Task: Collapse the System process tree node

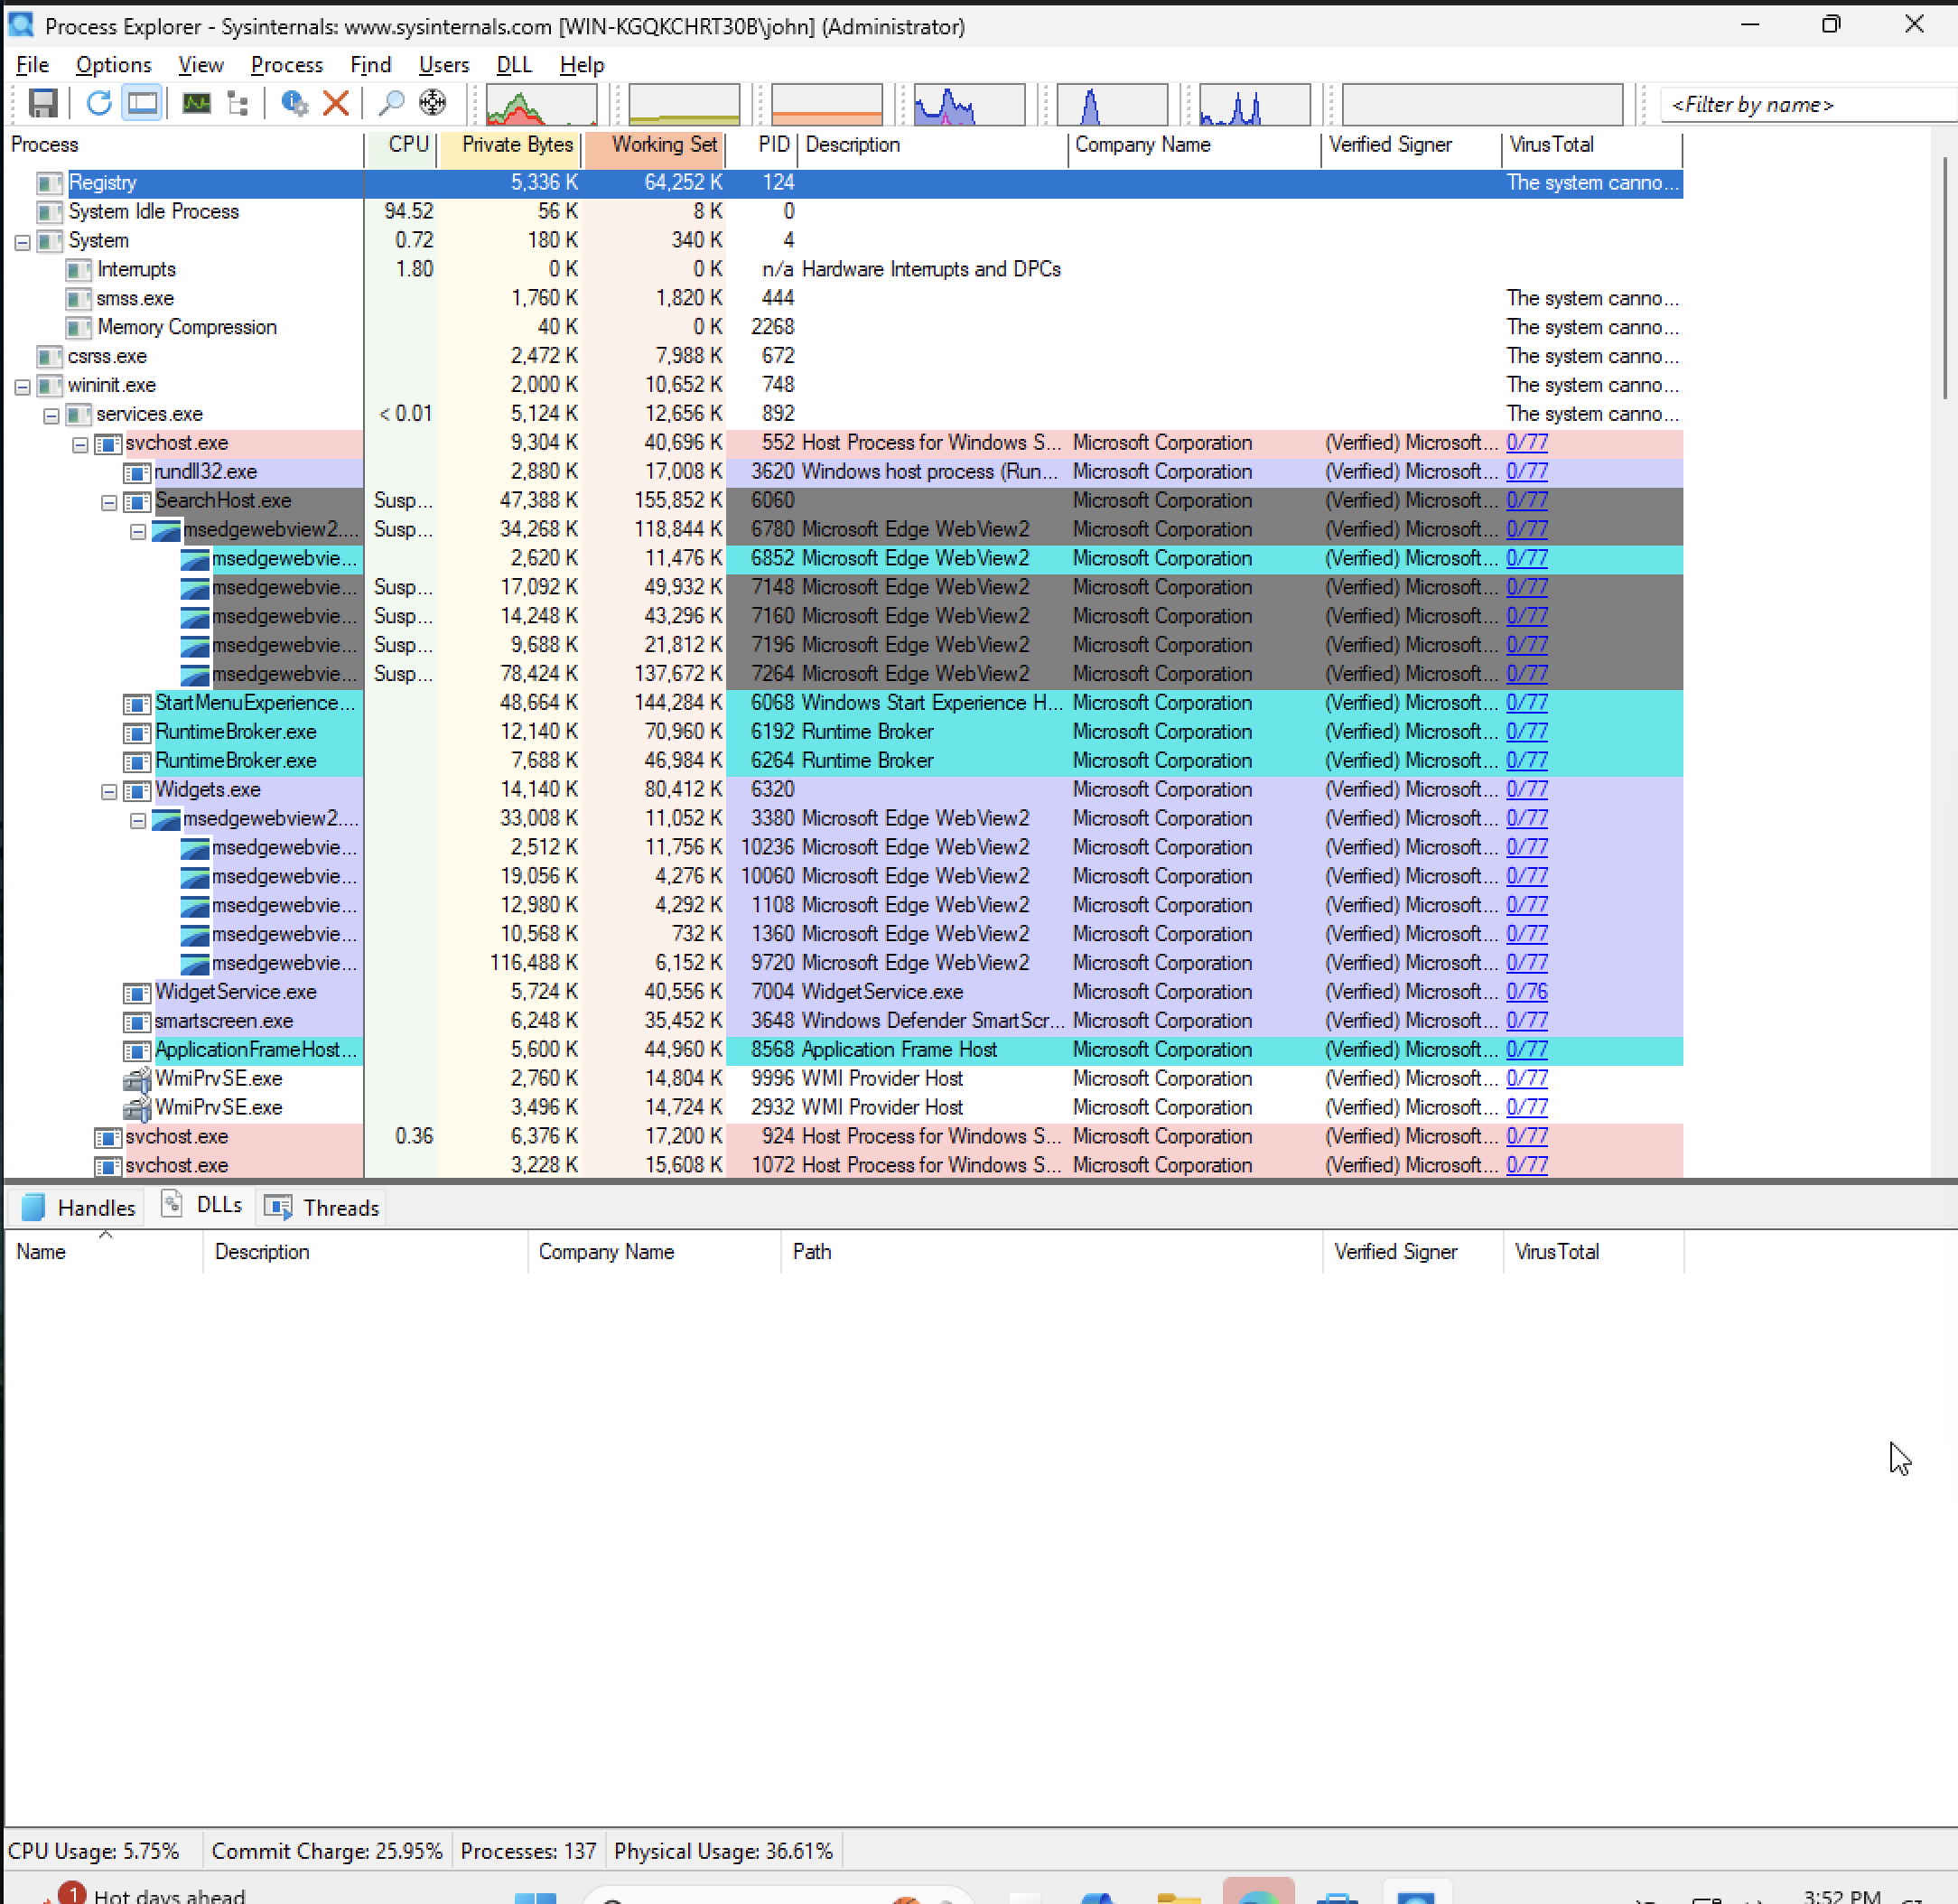Action: point(22,242)
